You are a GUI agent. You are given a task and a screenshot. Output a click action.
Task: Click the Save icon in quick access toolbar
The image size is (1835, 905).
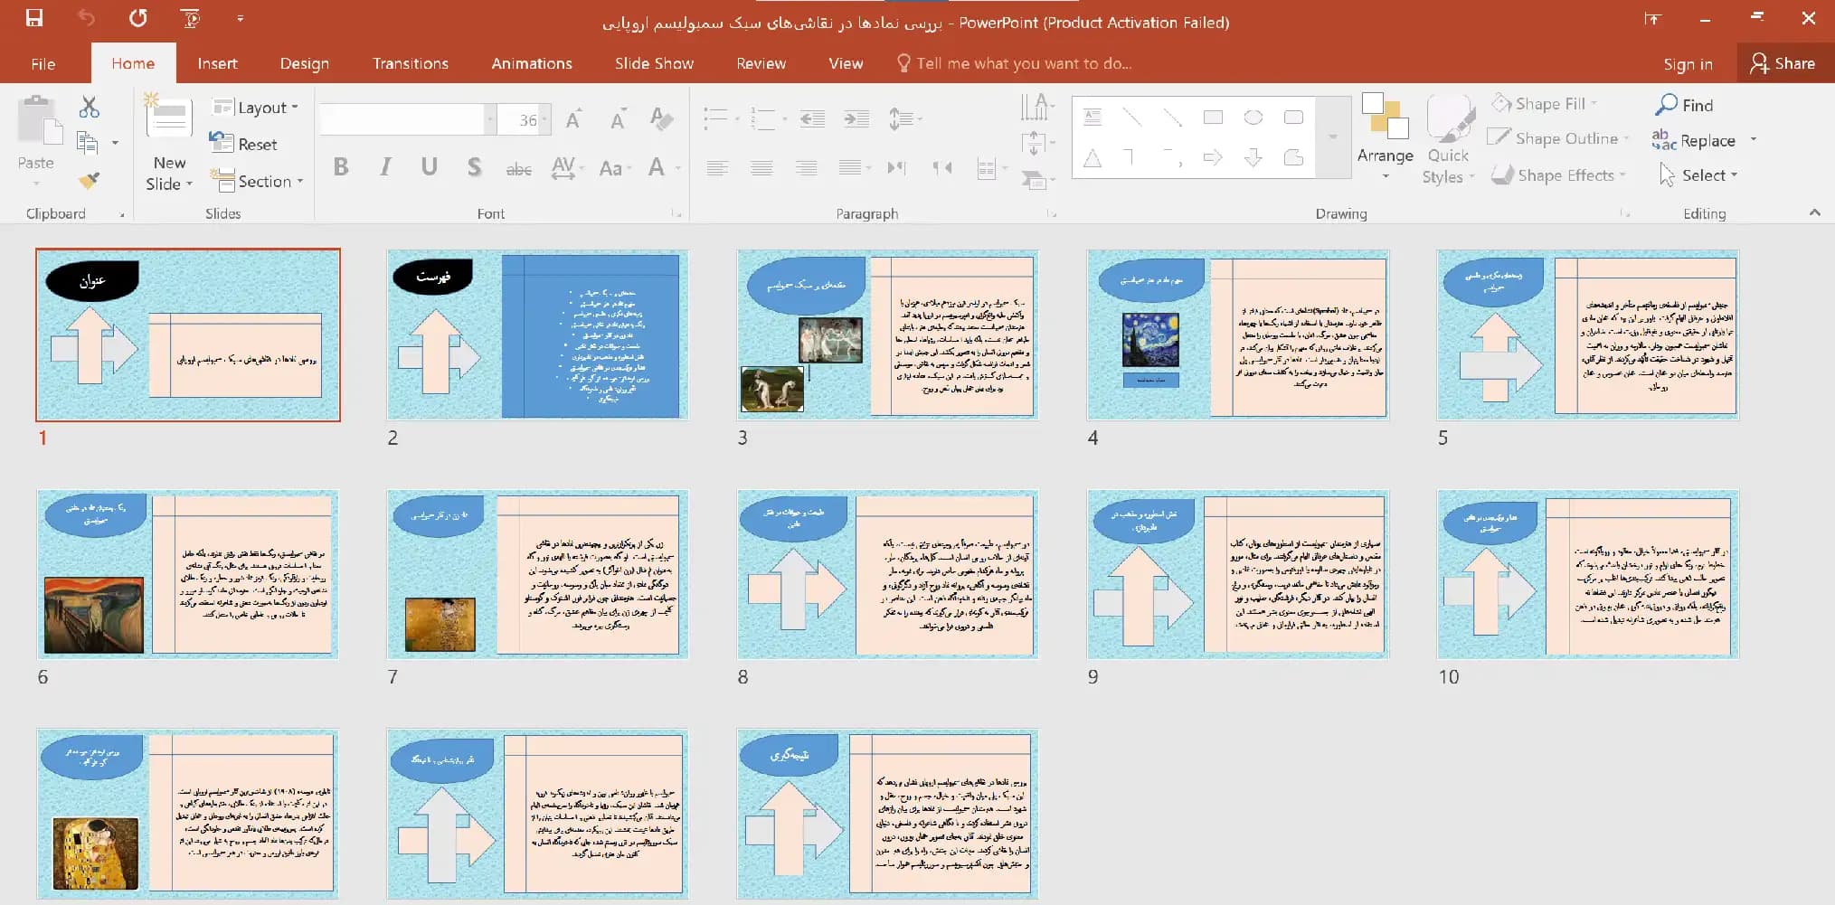[x=33, y=17]
